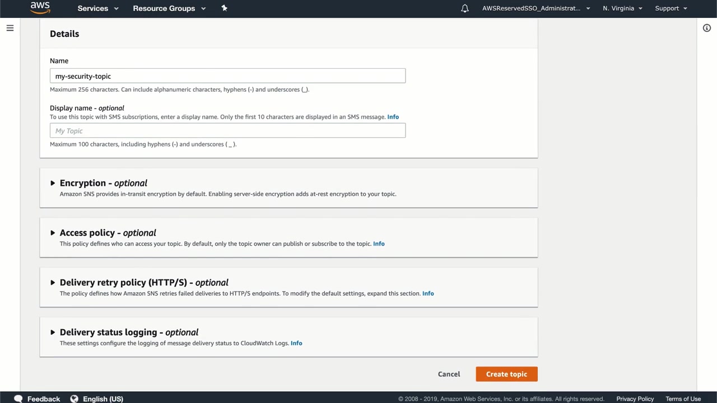Expand Delivery retry policy (HTTP/S) section
The image size is (717, 403).
[53, 283]
